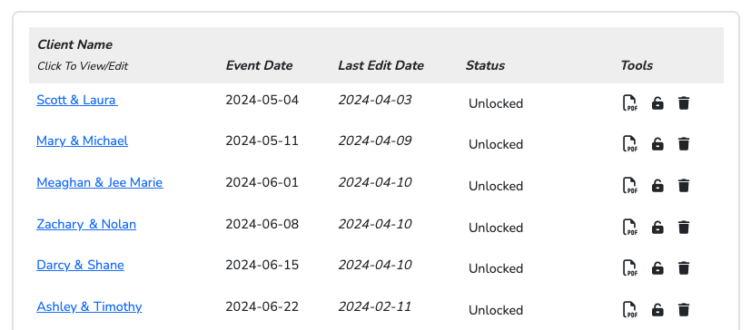The height and width of the screenshot is (330, 751).
Task: Delete Mary & Michael record
Action: pos(684,144)
